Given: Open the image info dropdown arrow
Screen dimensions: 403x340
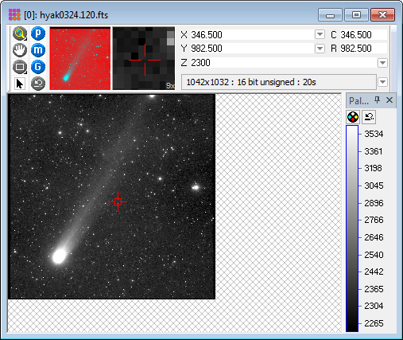Looking at the screenshot, I should 382,82.
